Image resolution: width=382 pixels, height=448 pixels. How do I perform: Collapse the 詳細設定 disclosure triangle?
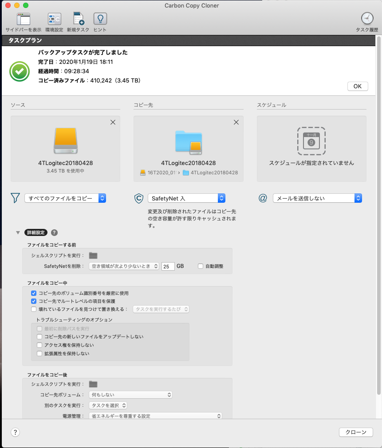pyautogui.click(x=18, y=232)
